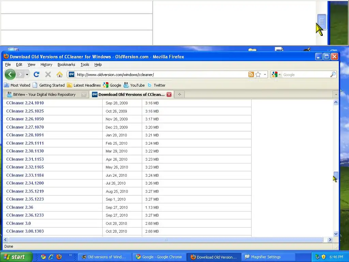Select the date Sep 28, 2009
Image resolution: width=349 pixels, height=262 pixels.
coord(117,103)
